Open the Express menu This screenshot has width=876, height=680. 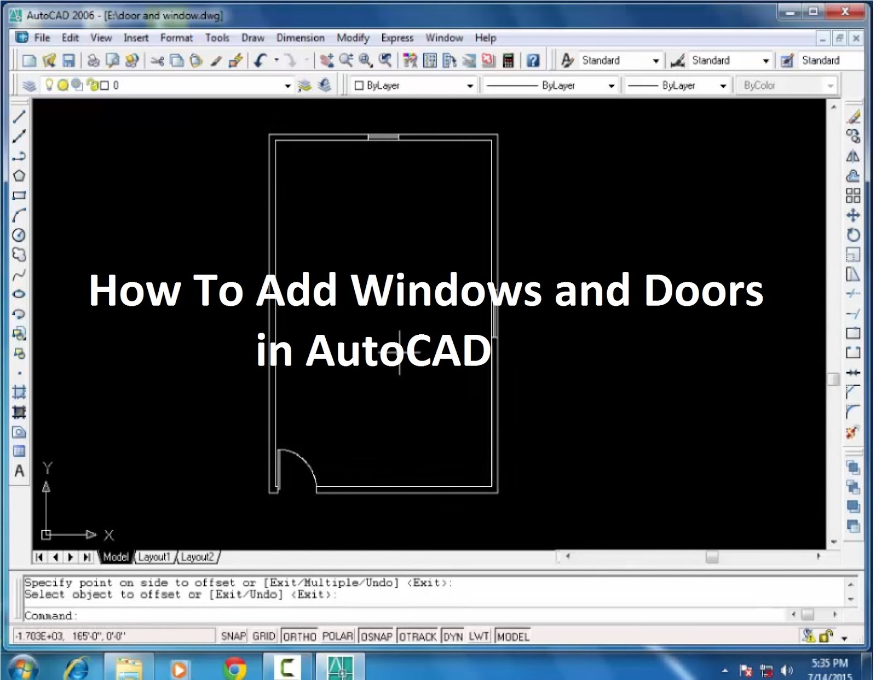pos(397,38)
